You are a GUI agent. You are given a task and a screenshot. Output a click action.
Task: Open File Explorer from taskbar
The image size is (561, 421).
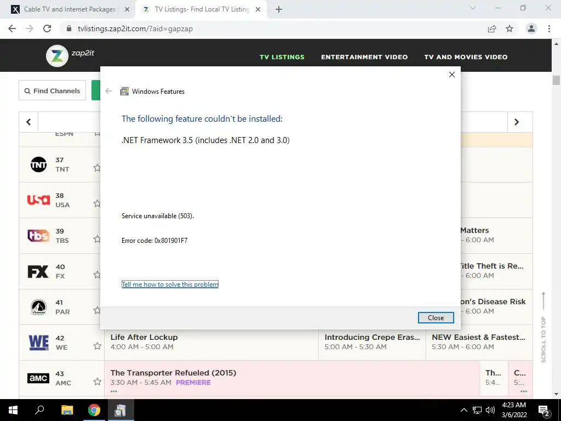pyautogui.click(x=67, y=410)
